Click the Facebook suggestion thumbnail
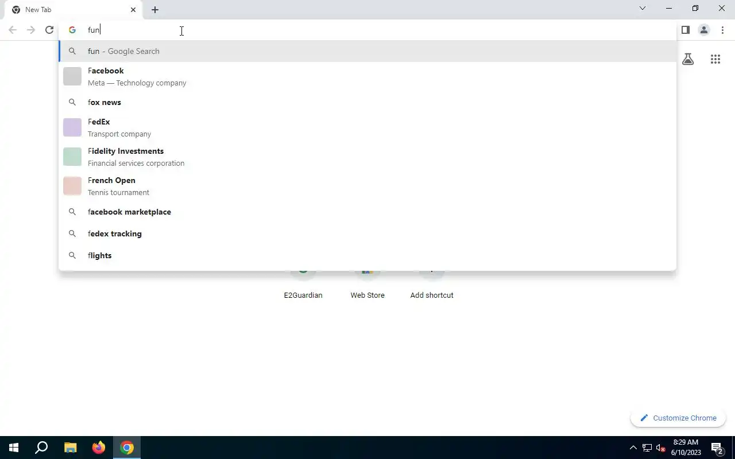This screenshot has height=459, width=735. click(72, 76)
